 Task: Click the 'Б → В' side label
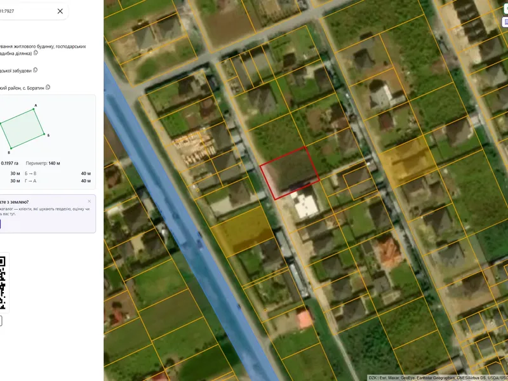pos(30,173)
